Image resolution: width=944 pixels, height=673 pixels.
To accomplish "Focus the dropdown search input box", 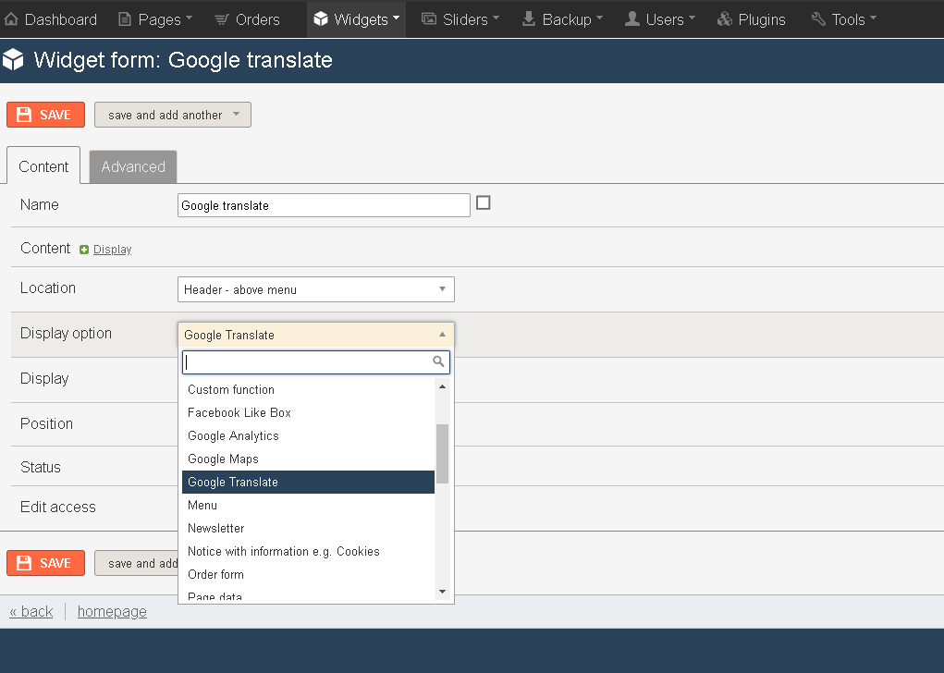I will coord(316,362).
